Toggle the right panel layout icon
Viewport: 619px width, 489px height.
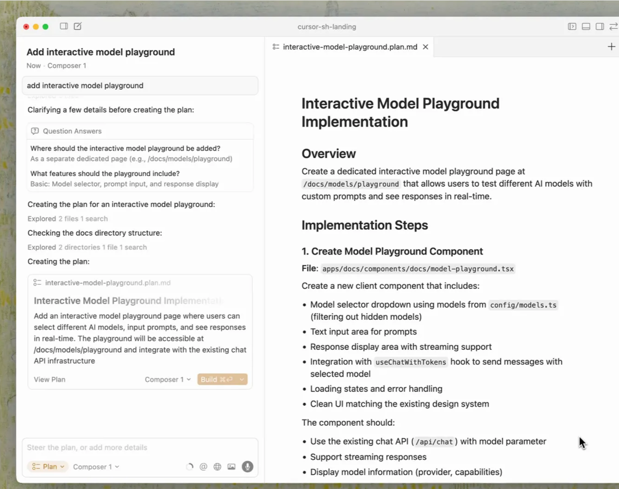(x=600, y=27)
